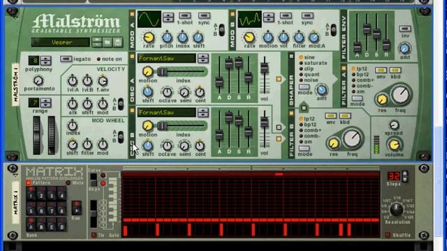Toggle Mod A sync button
The width and height of the screenshot is (447, 251).
pos(204,15)
